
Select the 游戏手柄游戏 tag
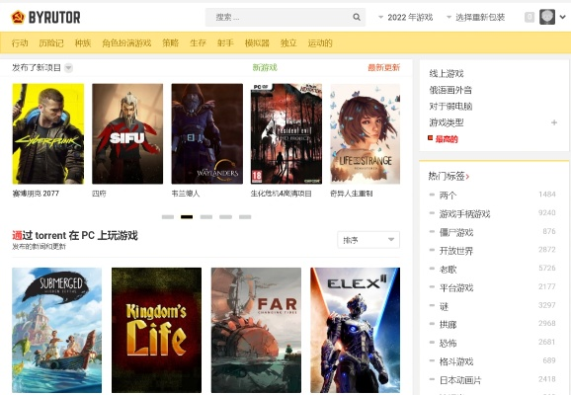[464, 213]
